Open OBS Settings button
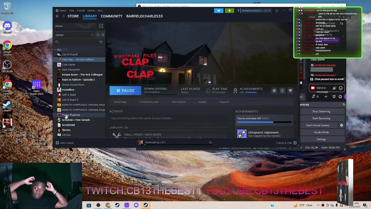This screenshot has width=371, height=209. (321, 139)
